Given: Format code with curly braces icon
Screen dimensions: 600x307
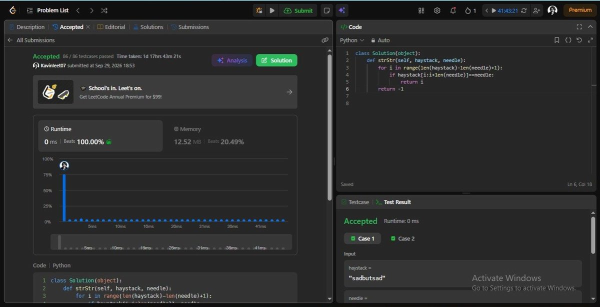Looking at the screenshot, I should point(568,40).
